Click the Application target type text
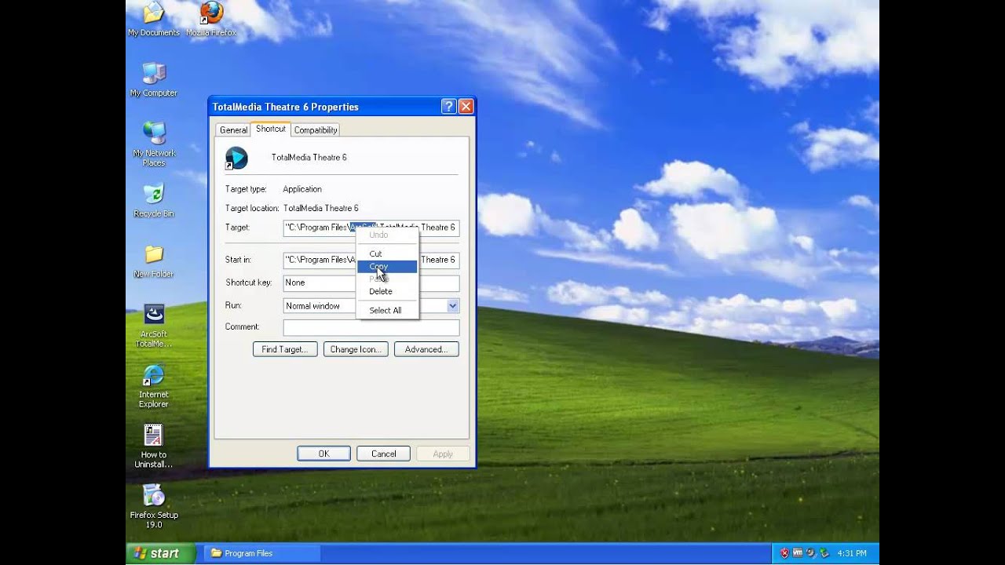1005x565 pixels. point(302,189)
